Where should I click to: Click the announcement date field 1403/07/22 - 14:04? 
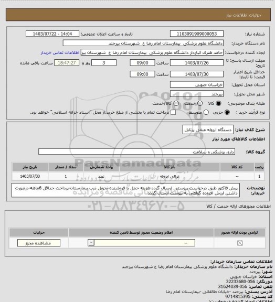[x=52, y=34]
